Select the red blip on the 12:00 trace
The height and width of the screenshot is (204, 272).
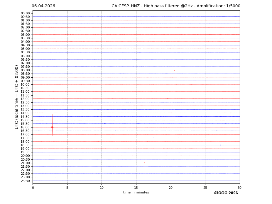168,99
